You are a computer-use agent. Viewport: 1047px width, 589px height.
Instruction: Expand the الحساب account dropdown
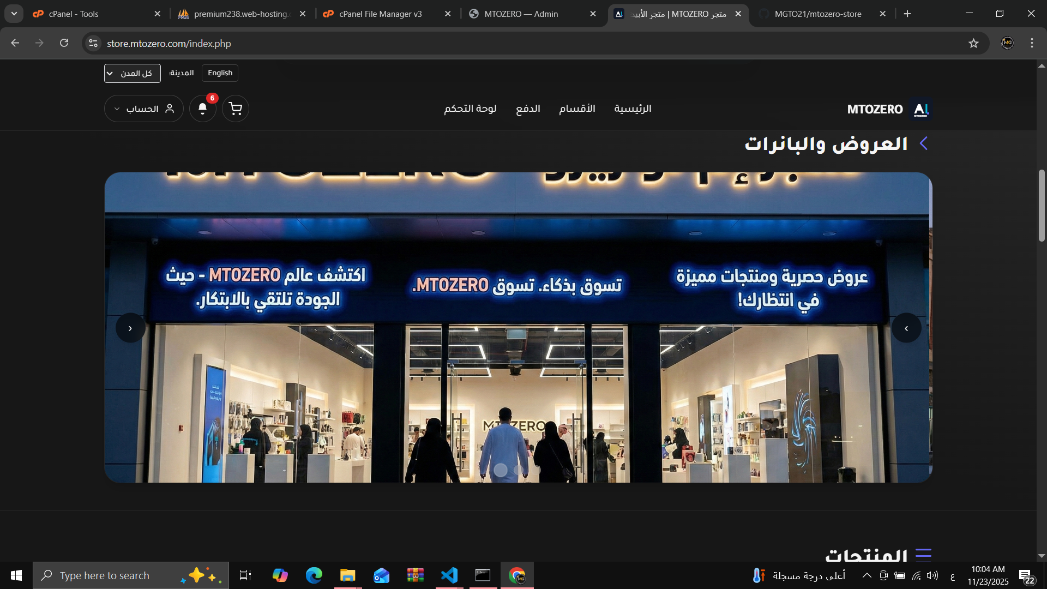[143, 109]
